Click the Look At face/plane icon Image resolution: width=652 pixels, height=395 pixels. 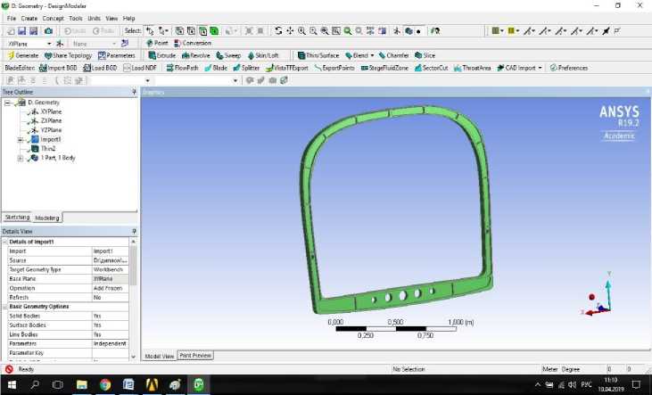click(x=435, y=31)
